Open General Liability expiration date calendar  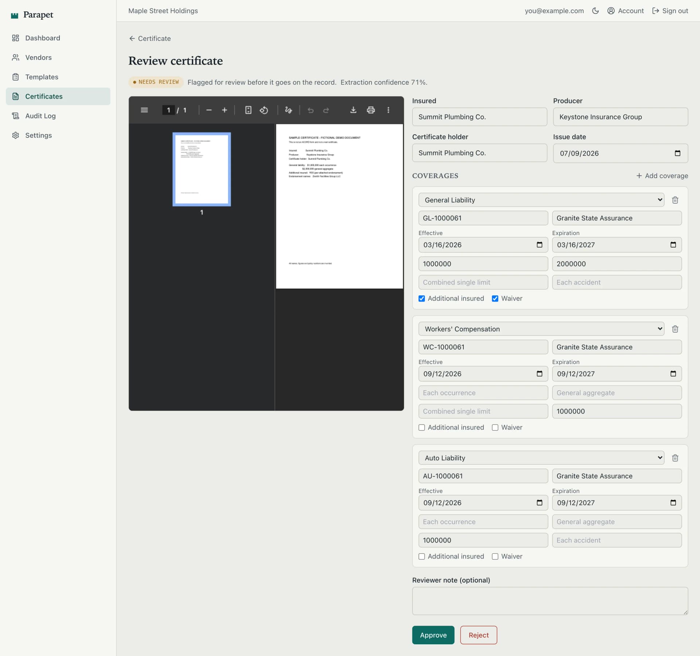(673, 245)
